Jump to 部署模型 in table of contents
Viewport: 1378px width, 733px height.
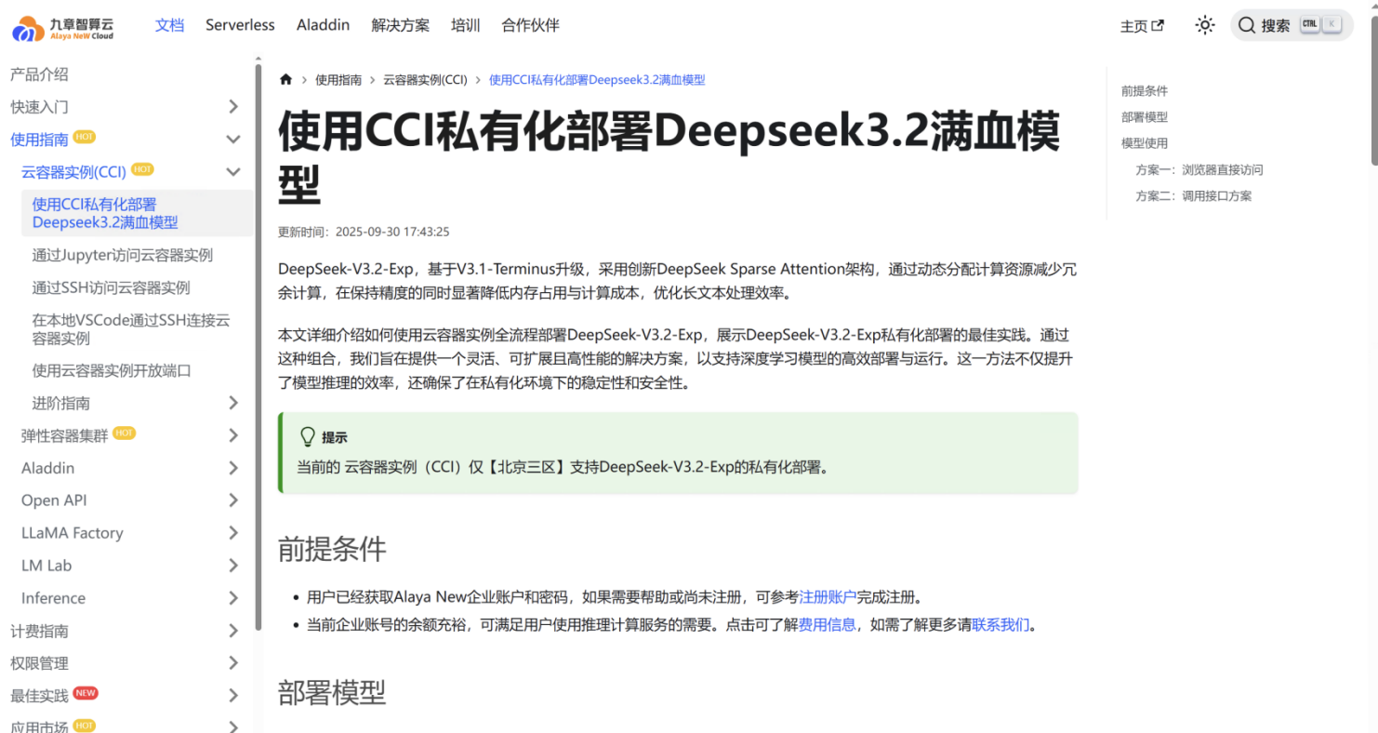pos(1144,117)
